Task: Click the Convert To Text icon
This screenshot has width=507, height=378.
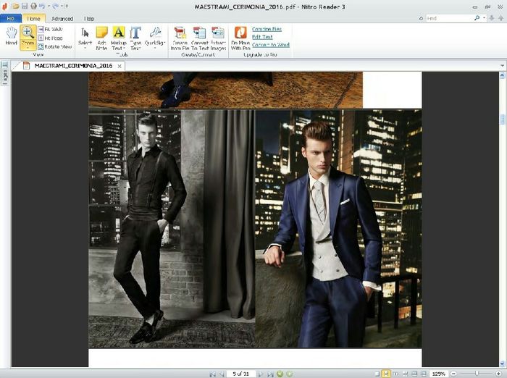Action: (199, 36)
